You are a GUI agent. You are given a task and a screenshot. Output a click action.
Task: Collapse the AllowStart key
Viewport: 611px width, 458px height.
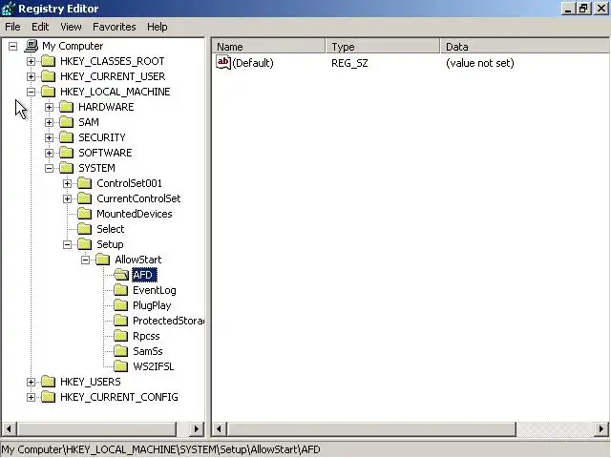click(x=85, y=260)
